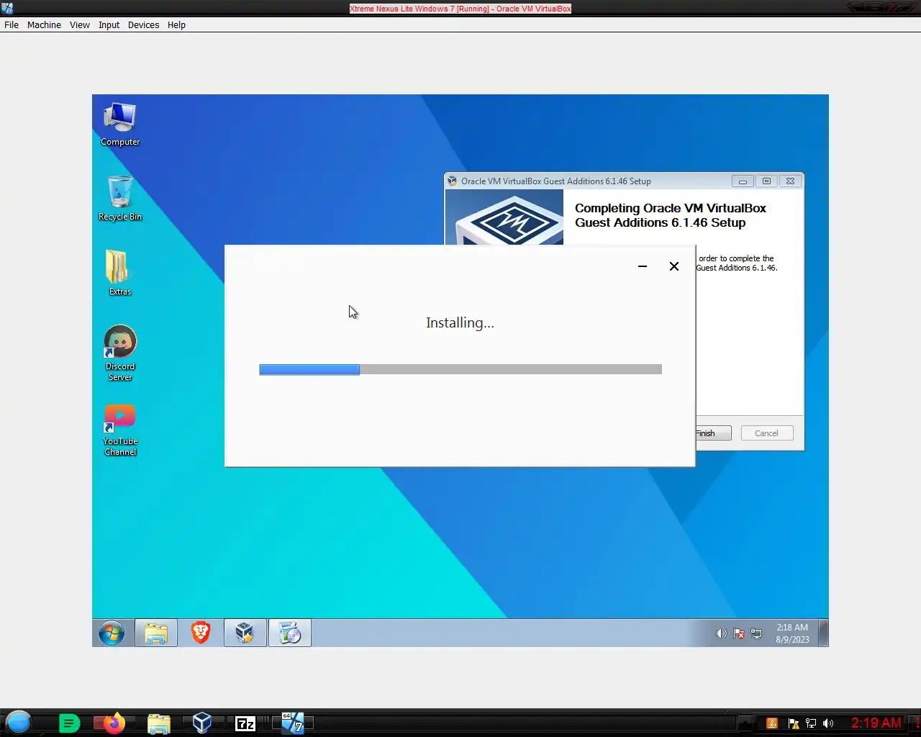The image size is (921, 737).
Task: Launch Brave browser from the guest taskbar
Action: click(201, 633)
